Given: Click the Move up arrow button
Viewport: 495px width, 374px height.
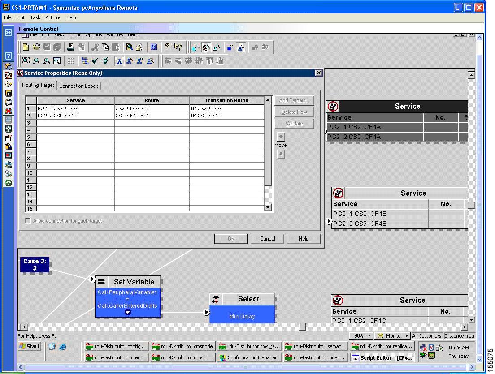Looking at the screenshot, I should 281,137.
